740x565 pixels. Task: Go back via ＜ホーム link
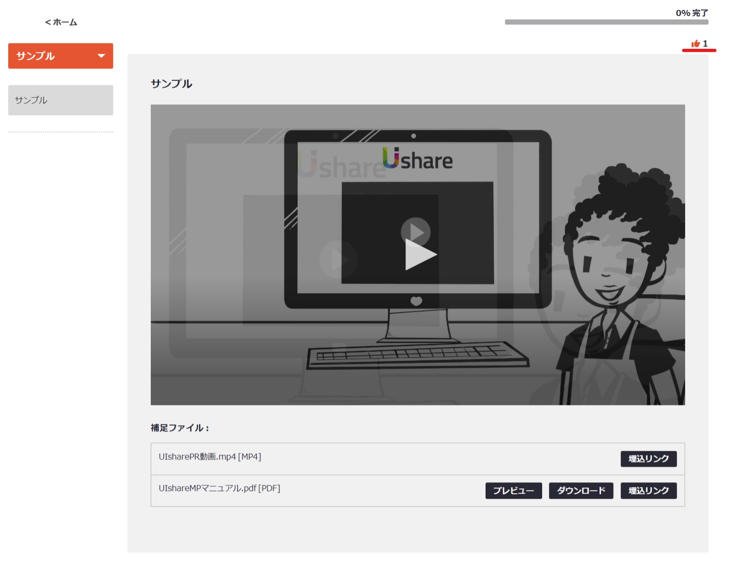61,22
